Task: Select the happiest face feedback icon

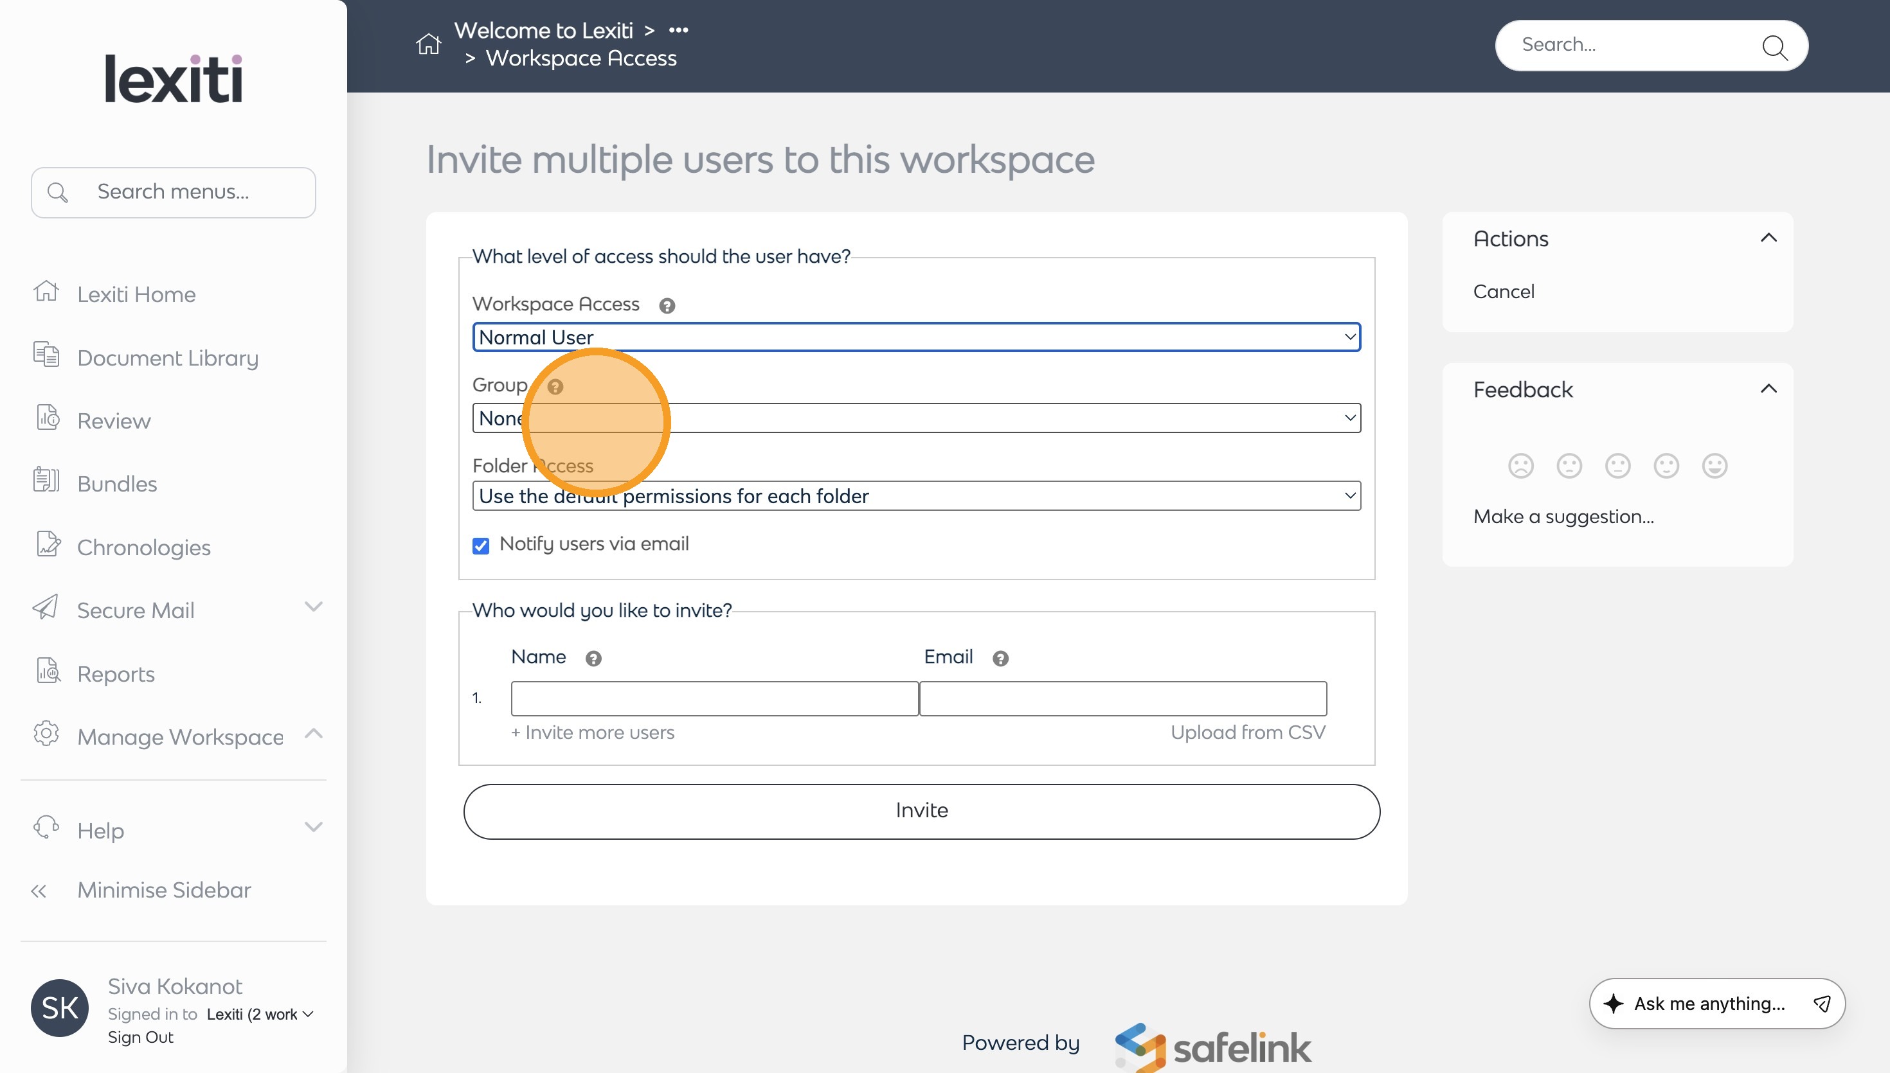Action: pyautogui.click(x=1714, y=466)
